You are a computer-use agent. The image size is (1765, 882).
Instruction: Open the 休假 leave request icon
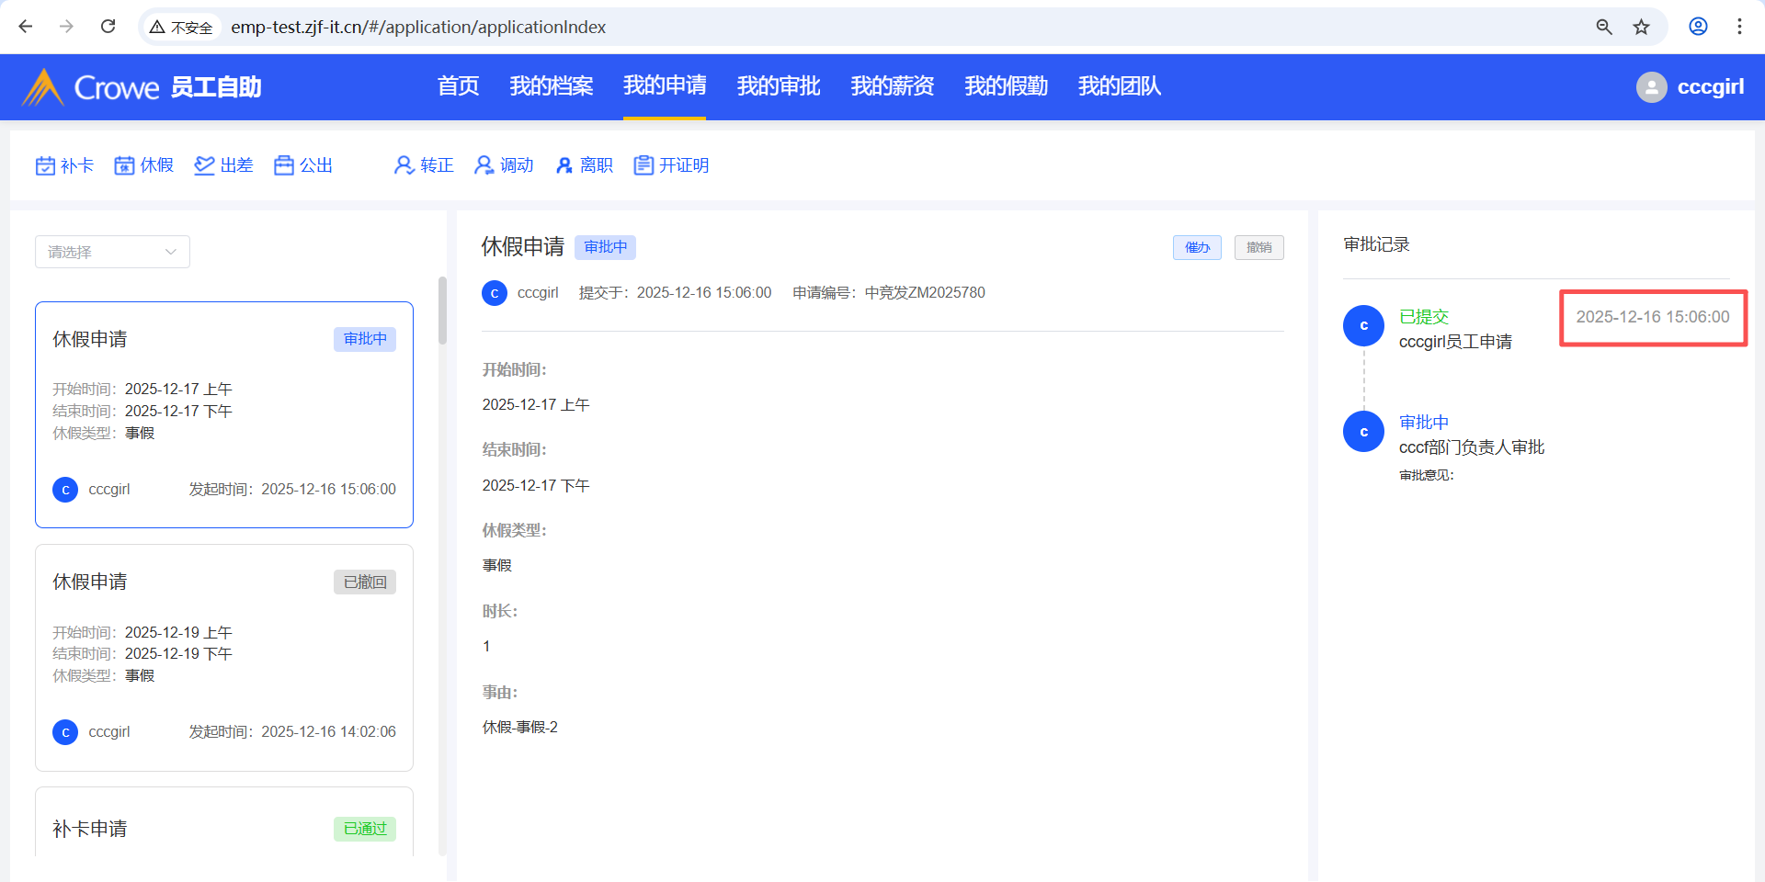124,165
